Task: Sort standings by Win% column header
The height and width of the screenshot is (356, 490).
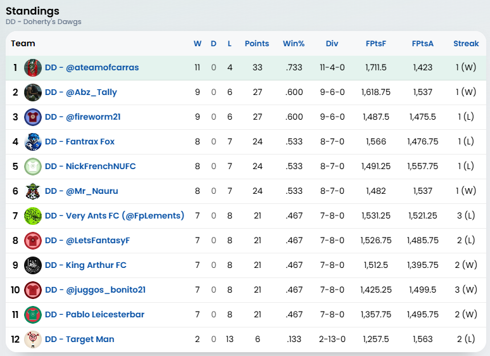Action: coord(294,44)
